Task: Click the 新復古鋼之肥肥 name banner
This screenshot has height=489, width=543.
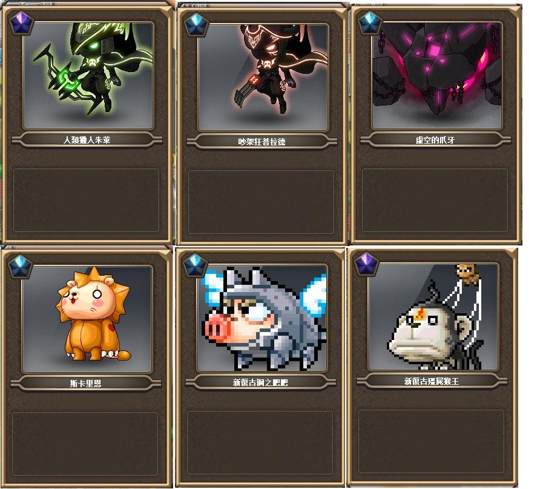Action: [x=261, y=382]
